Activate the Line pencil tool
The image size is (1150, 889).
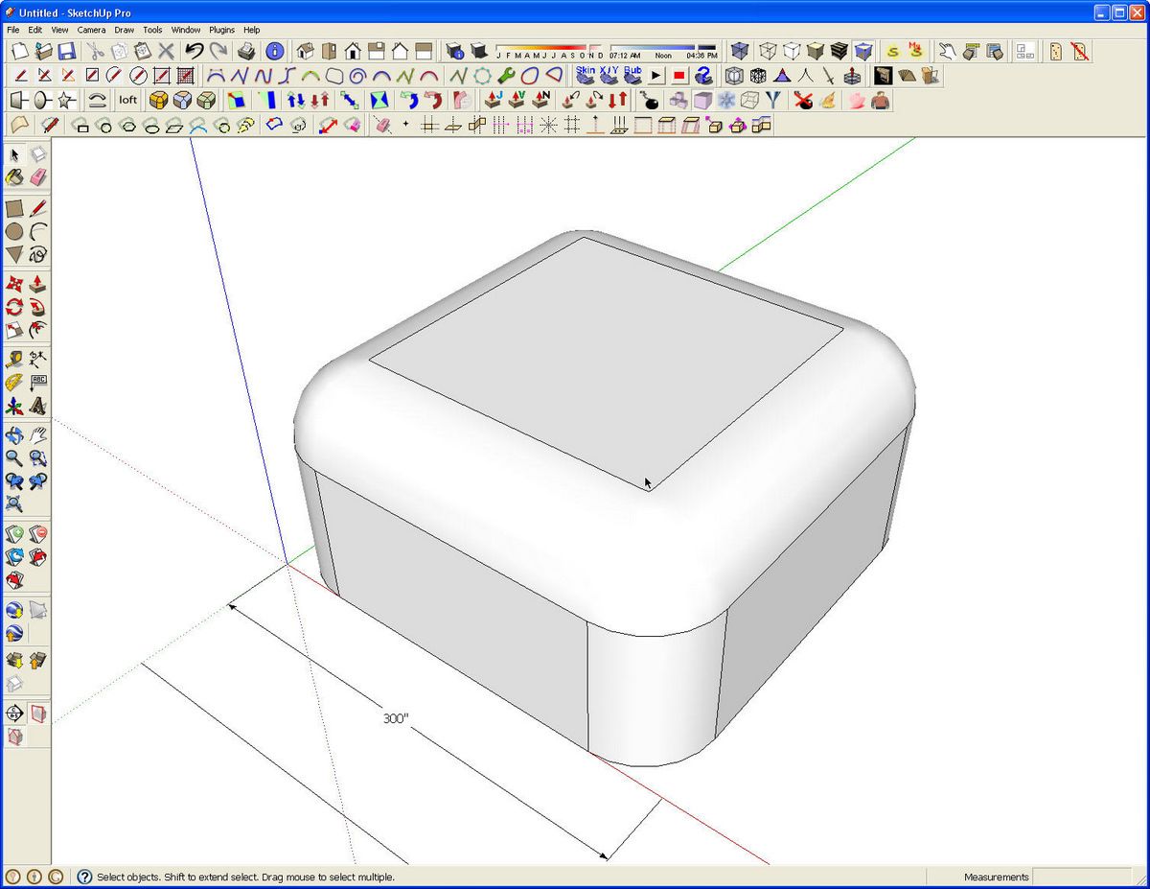coord(38,208)
